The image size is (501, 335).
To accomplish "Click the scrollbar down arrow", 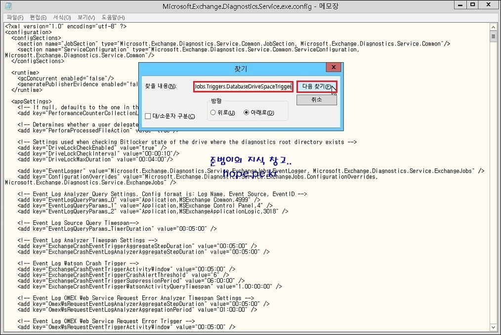I will [493, 327].
